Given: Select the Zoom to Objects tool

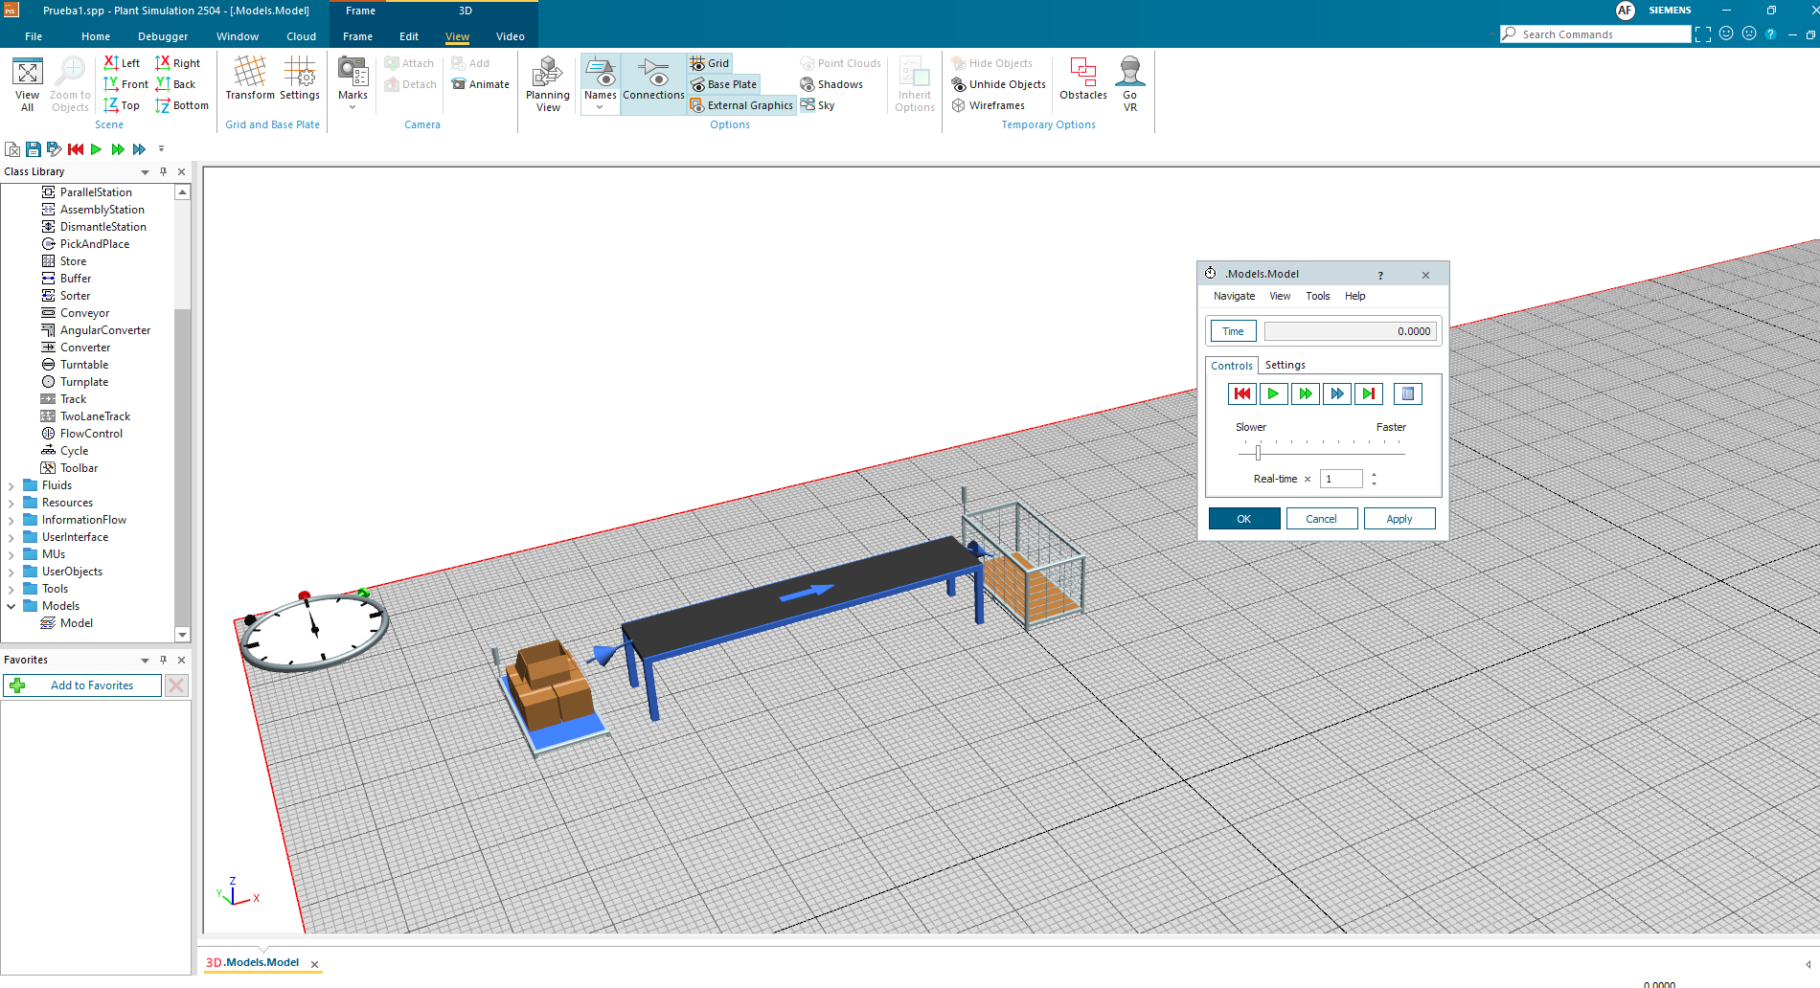Looking at the screenshot, I should (69, 81).
